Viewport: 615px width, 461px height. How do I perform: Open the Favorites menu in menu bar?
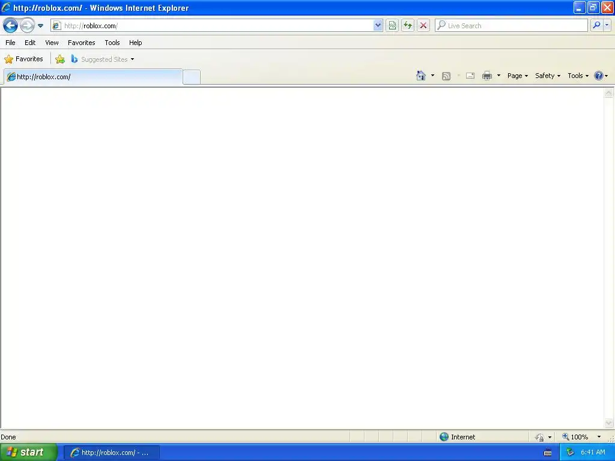point(82,43)
